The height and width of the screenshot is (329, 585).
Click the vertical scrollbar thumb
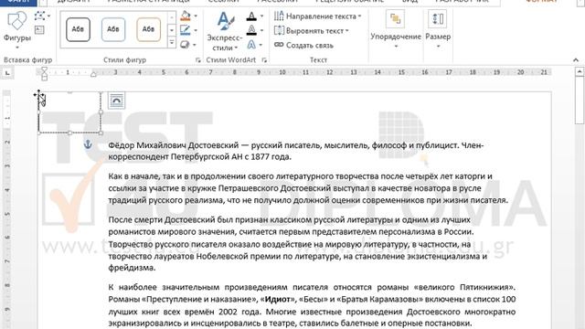[580, 101]
